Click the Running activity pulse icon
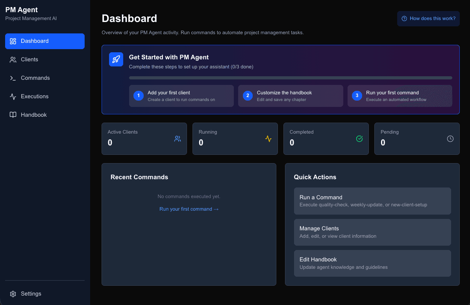 tap(268, 139)
